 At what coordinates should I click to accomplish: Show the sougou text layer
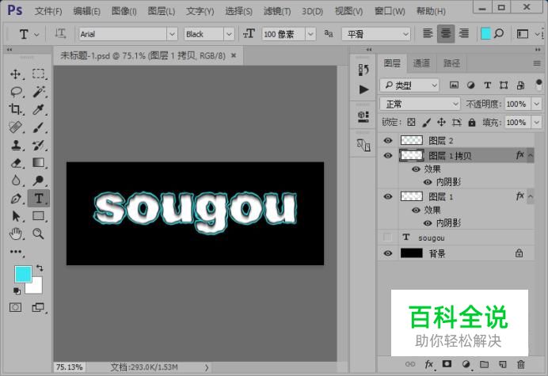click(x=387, y=237)
